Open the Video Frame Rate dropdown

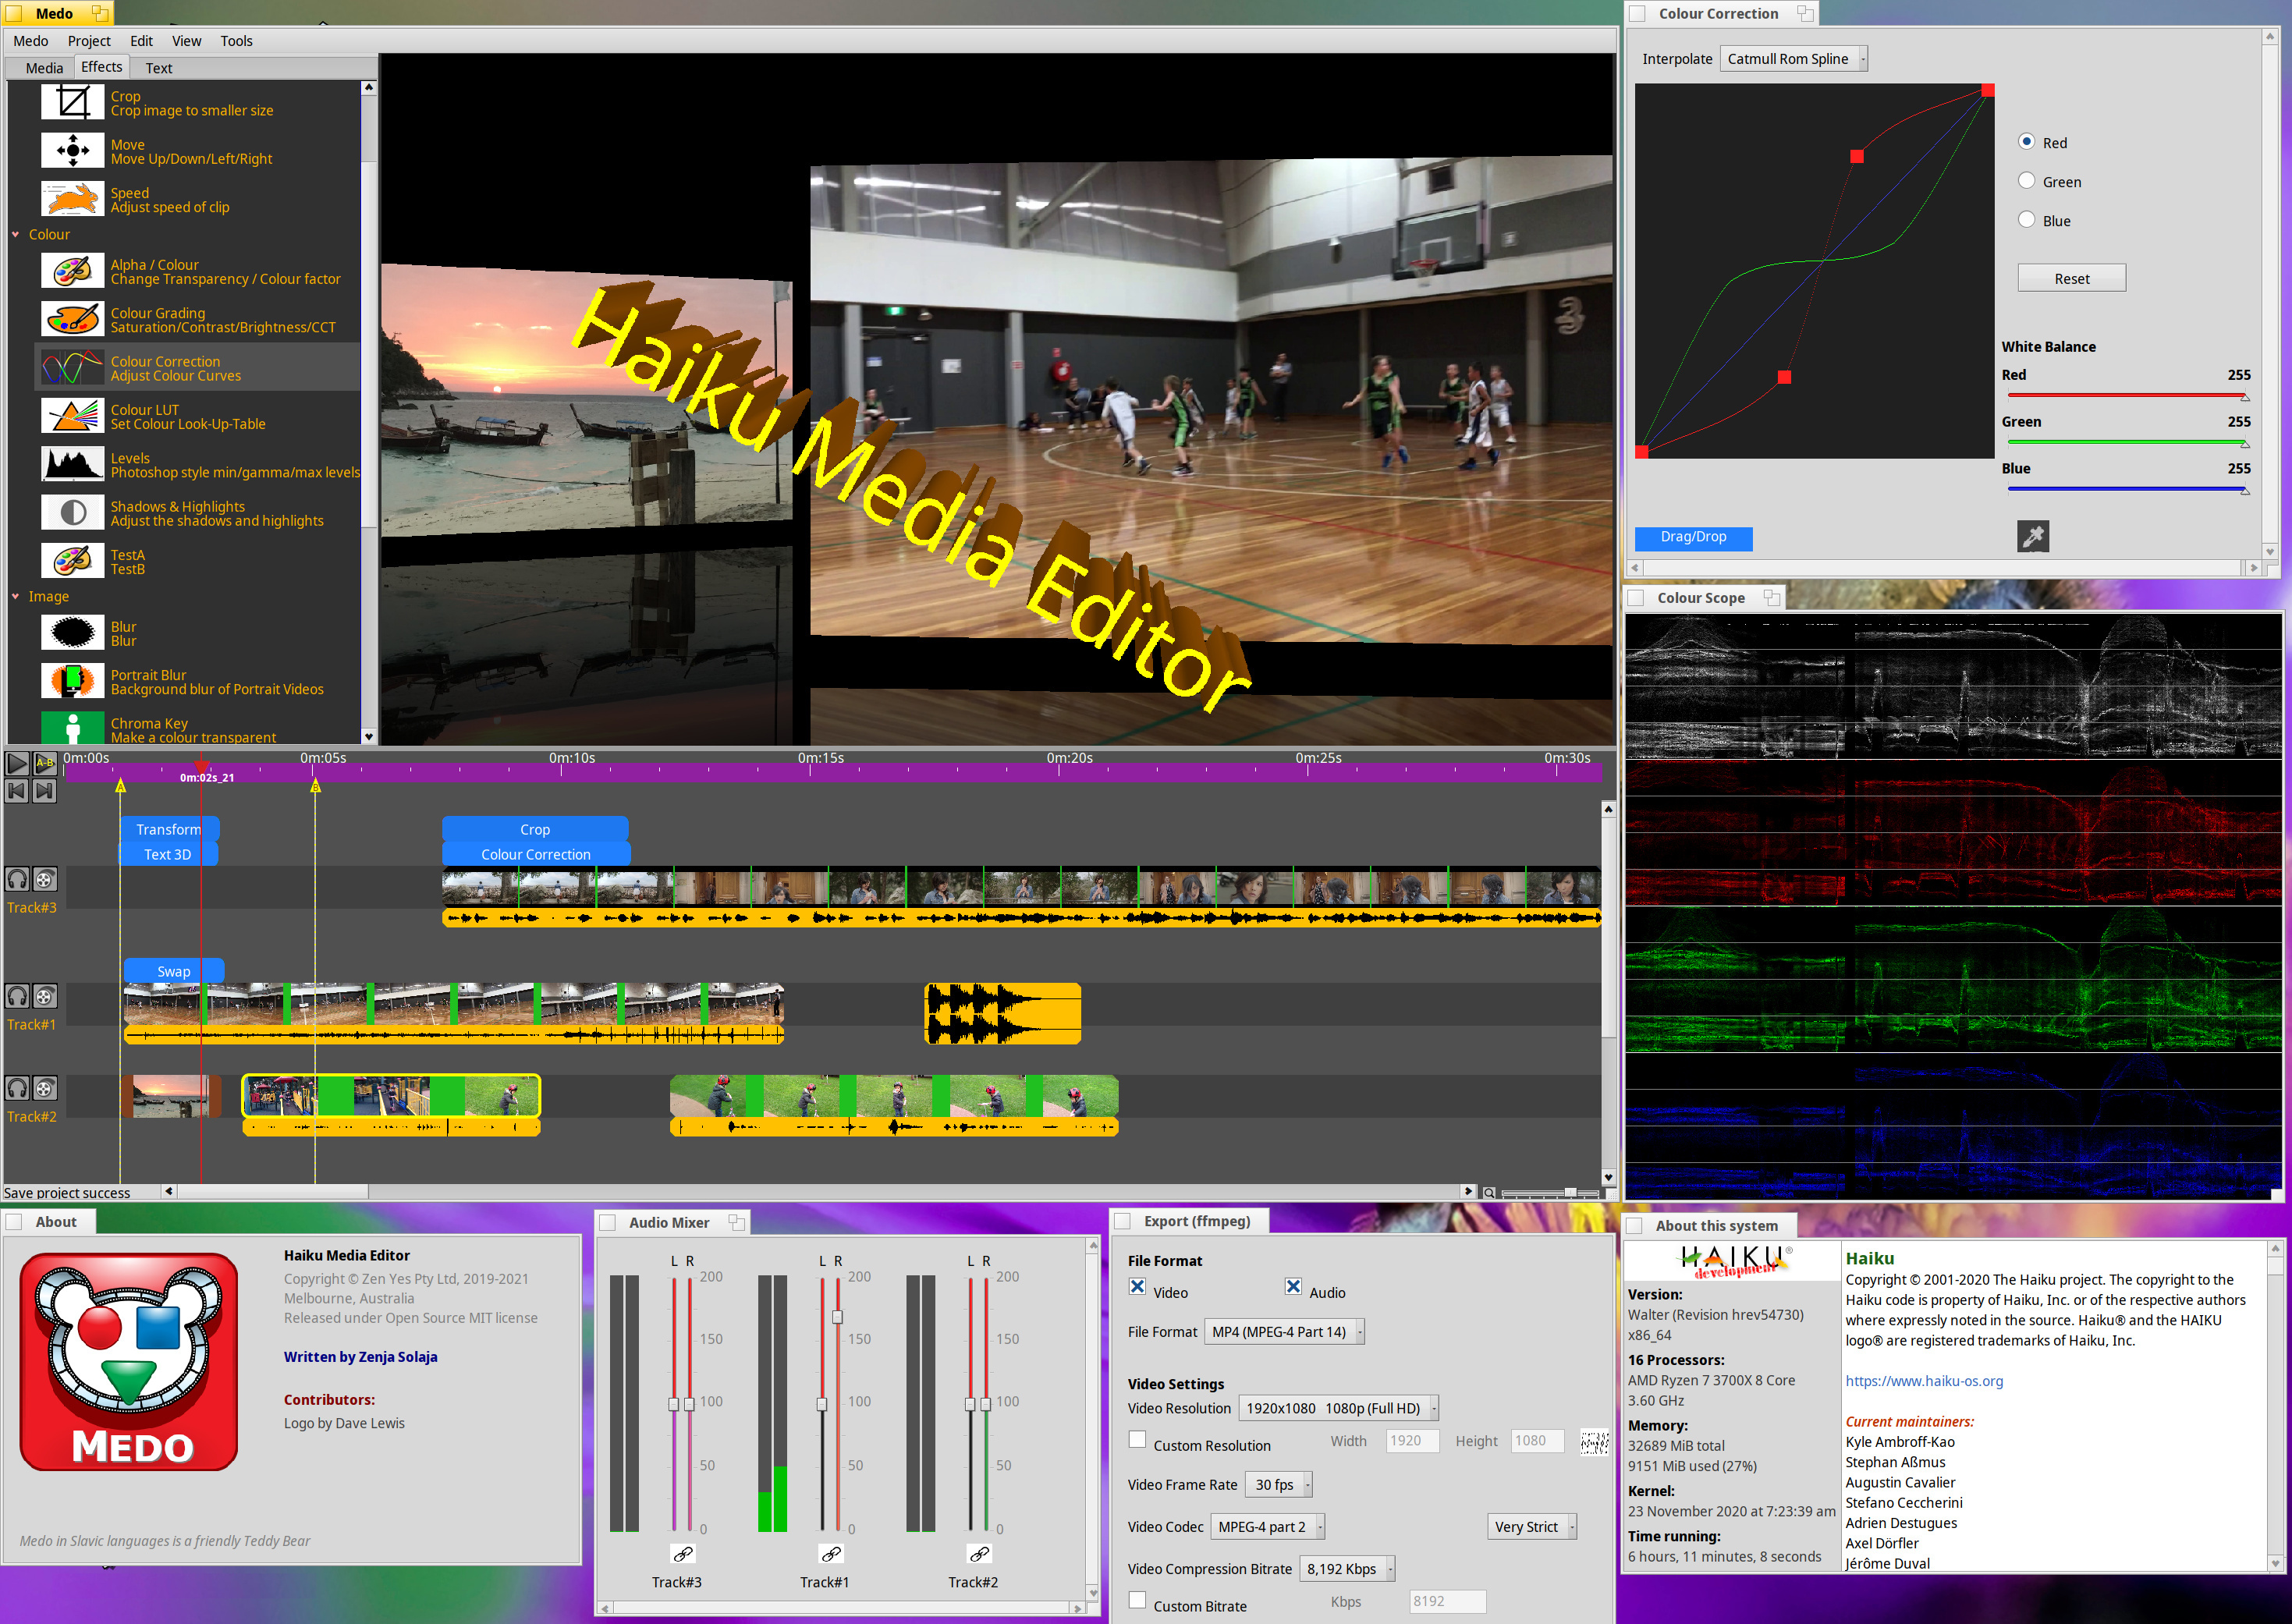[1277, 1485]
